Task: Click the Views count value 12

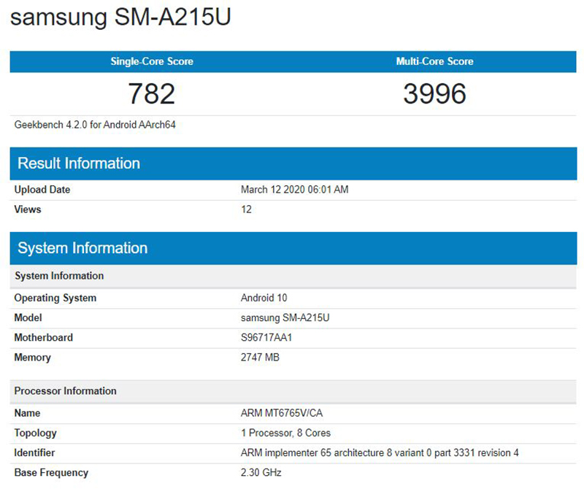Action: coord(246,209)
